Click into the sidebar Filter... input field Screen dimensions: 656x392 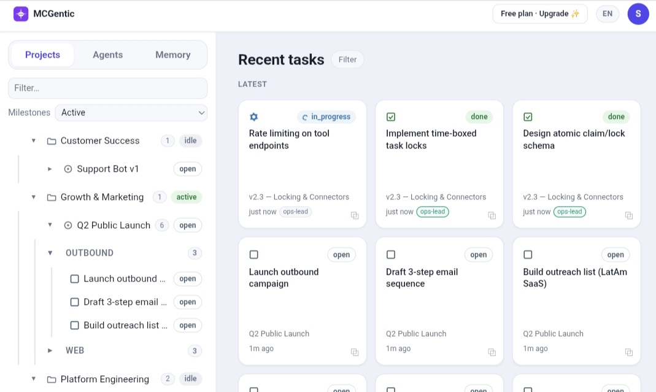[x=107, y=88]
